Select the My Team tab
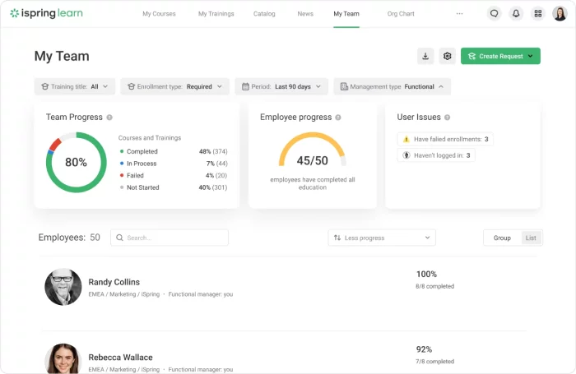Image resolution: width=576 pixels, height=374 pixels. pos(346,14)
